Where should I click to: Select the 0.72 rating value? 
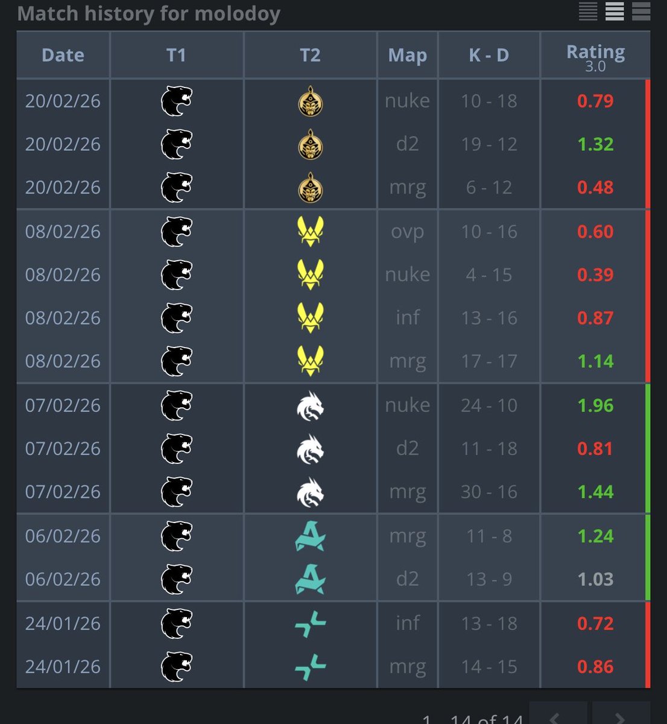tap(595, 623)
